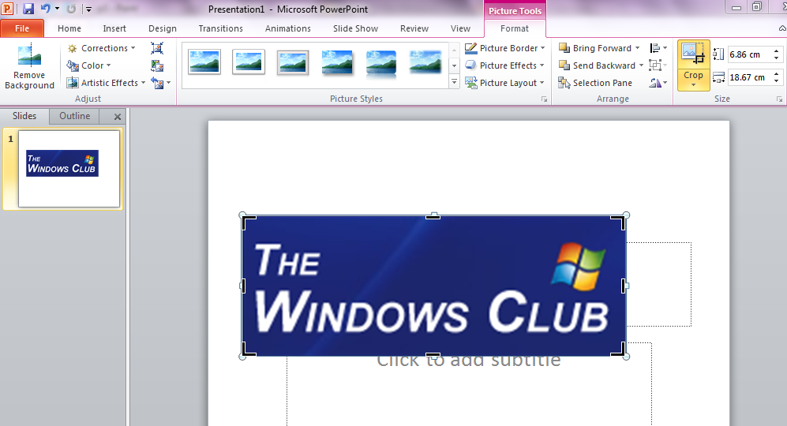Click the Artistic Effects icon
Screen dimensions: 787x426
click(73, 83)
